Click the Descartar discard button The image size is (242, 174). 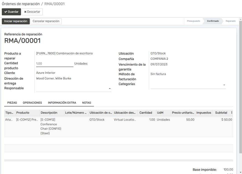pos(32,12)
